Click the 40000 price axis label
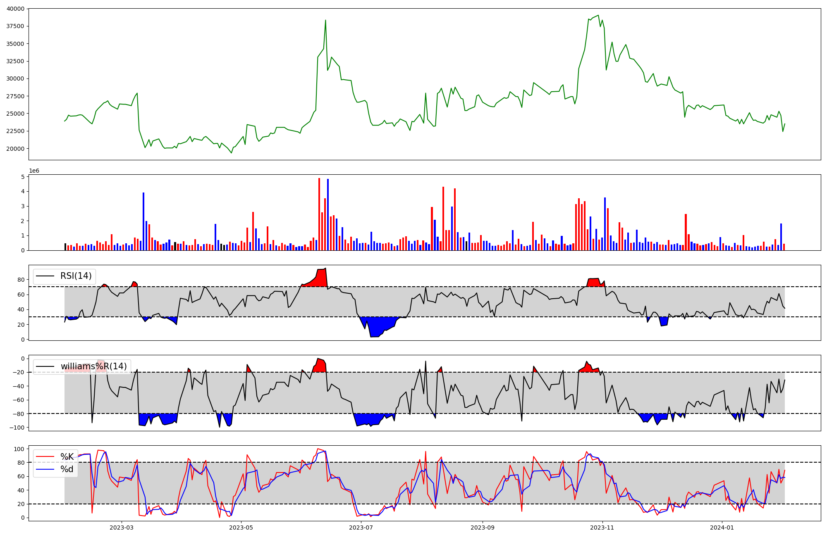Image resolution: width=827 pixels, height=537 pixels. pyautogui.click(x=15, y=9)
